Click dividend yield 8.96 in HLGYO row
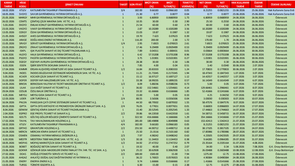This screenshot has width=295, height=166. pyautogui.click(x=187, y=55)
